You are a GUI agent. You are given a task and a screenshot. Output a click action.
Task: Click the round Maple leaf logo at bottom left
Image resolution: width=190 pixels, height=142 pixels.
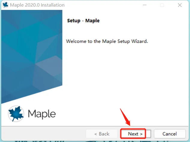pos(16,114)
